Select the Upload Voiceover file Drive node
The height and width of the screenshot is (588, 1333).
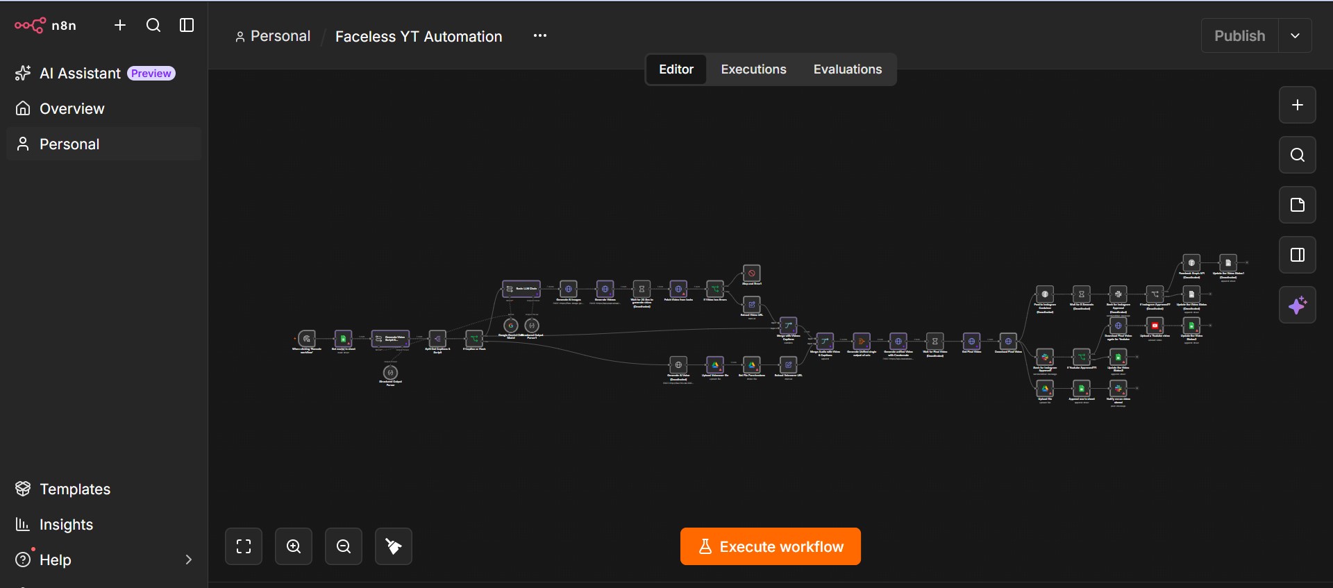click(x=715, y=365)
